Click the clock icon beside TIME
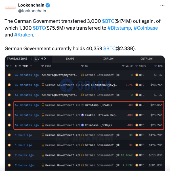Image resolution: width=170 pixels, height=171 pixels. pyautogui.click(x=16, y=66)
